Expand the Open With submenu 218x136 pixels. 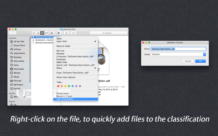tap(76, 41)
